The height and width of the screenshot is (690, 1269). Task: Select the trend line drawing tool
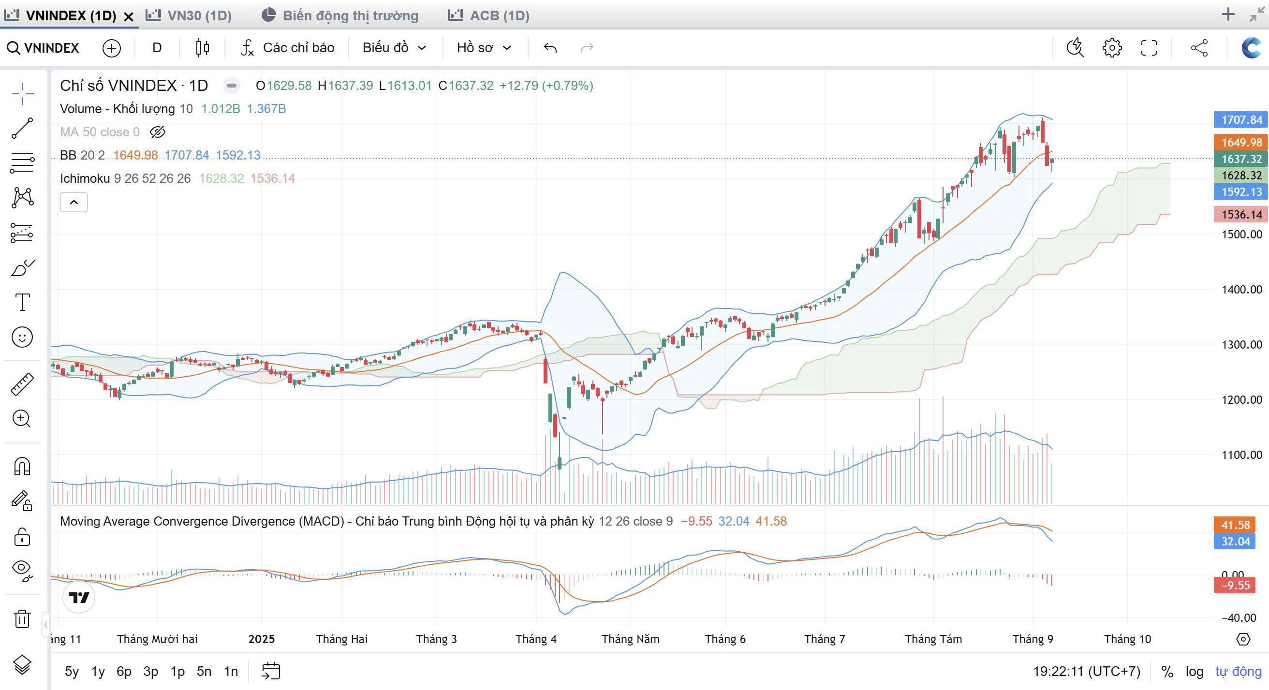click(x=22, y=128)
